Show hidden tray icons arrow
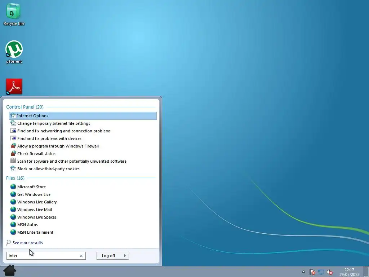This screenshot has width=369, height=277. tap(303, 272)
